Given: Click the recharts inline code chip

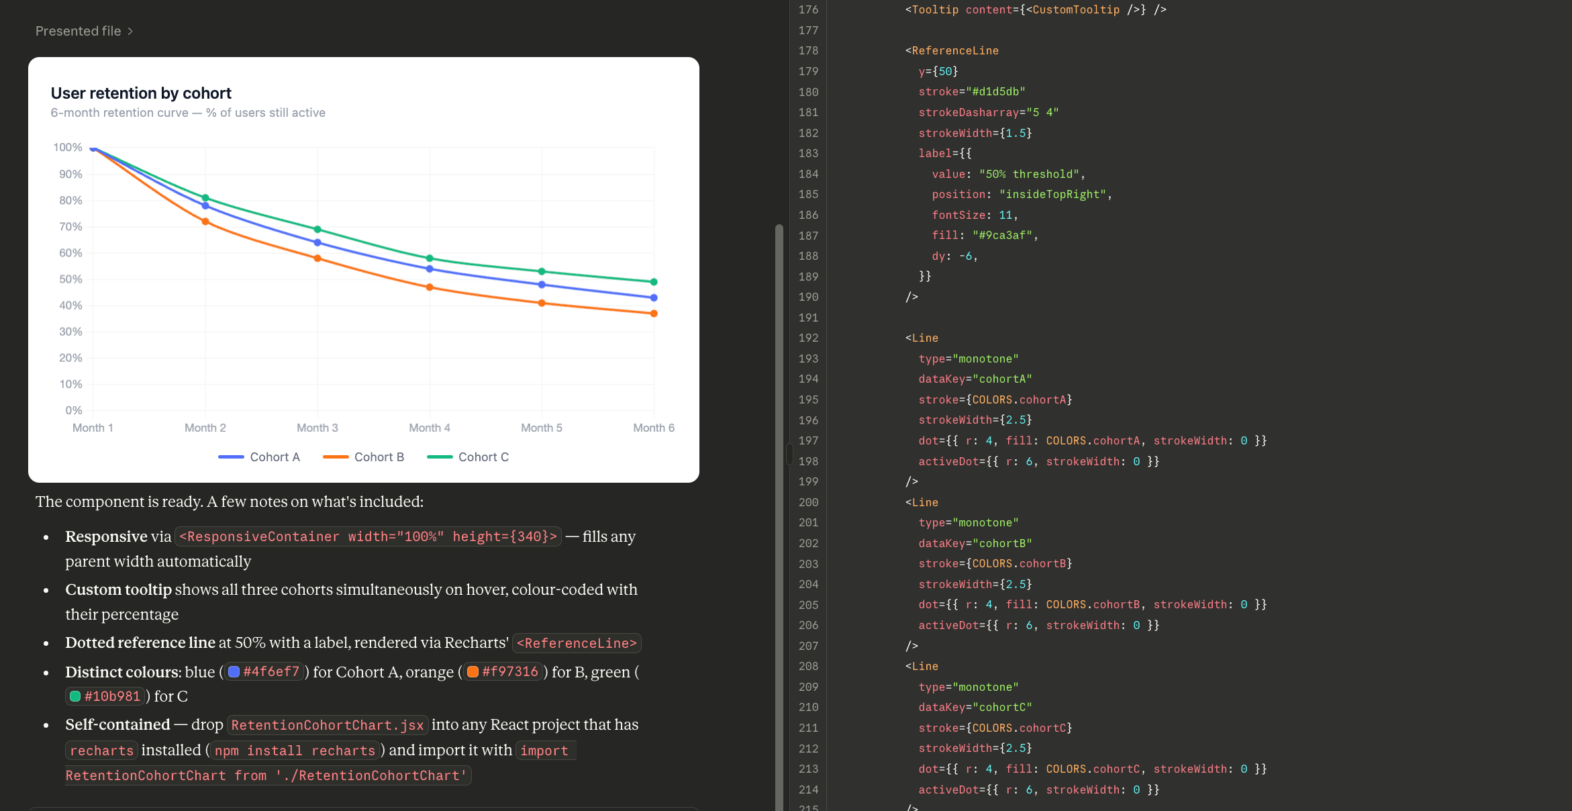Looking at the screenshot, I should (x=101, y=750).
